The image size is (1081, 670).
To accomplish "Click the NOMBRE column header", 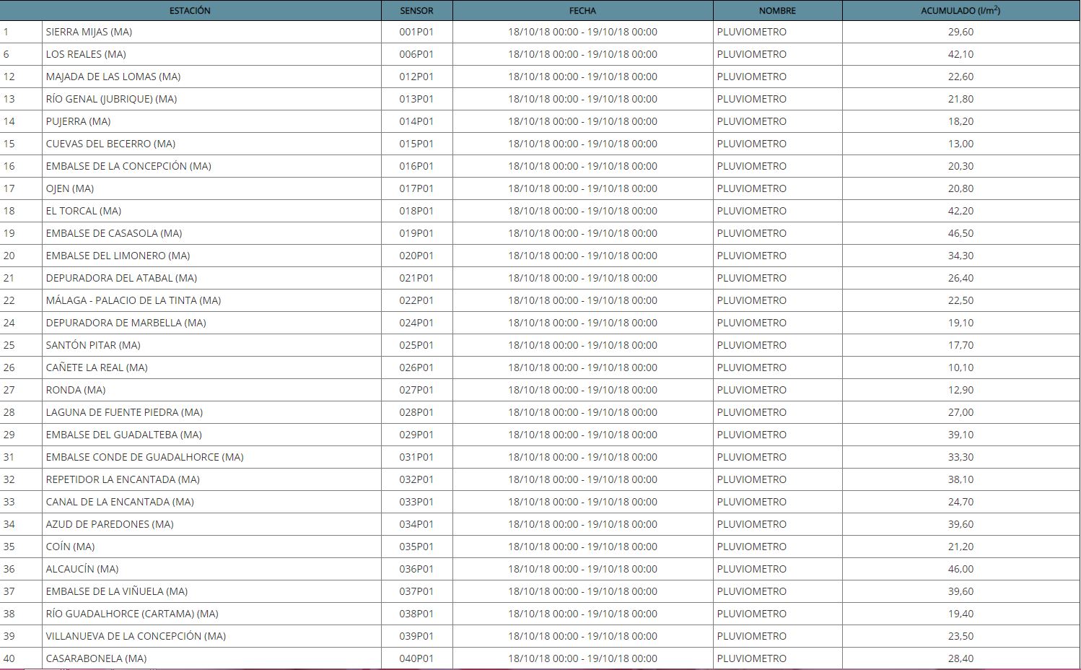I will [x=777, y=11].
